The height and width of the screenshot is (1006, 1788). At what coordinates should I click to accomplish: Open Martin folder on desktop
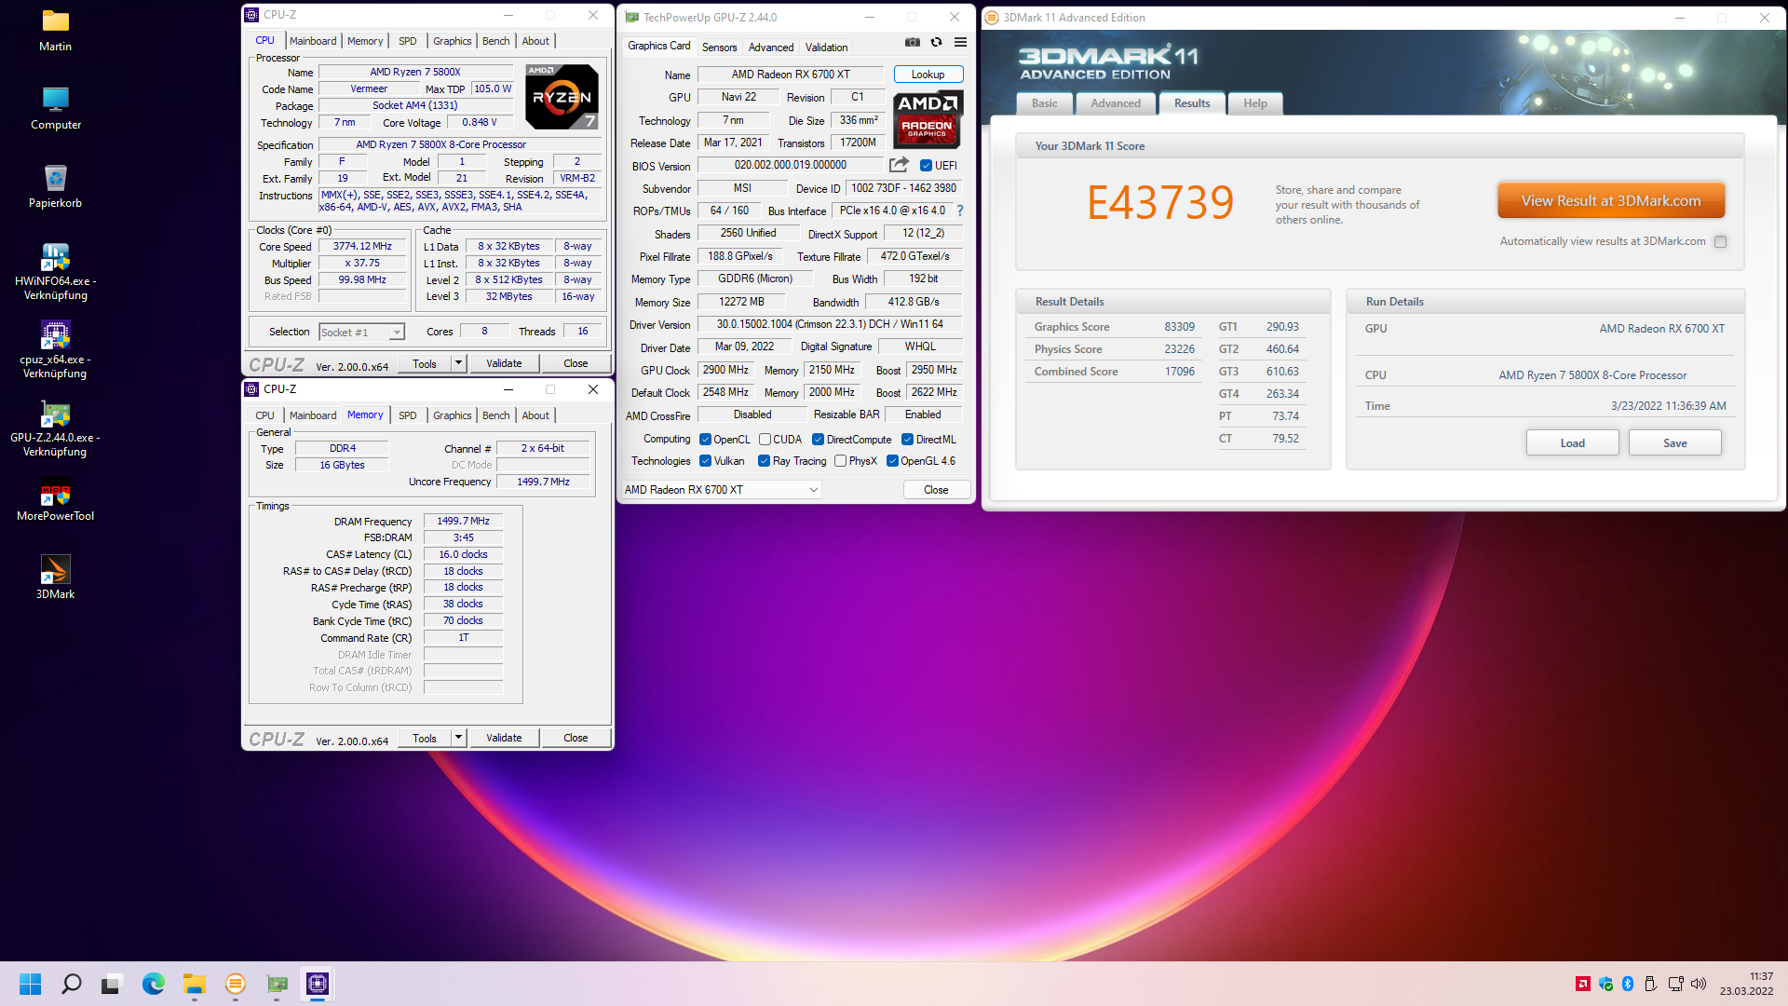coord(55,30)
